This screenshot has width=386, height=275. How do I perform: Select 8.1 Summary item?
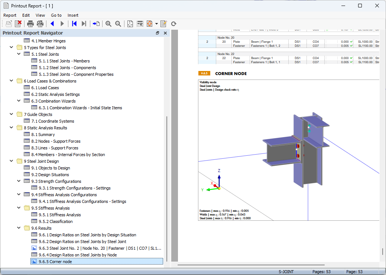(43, 135)
